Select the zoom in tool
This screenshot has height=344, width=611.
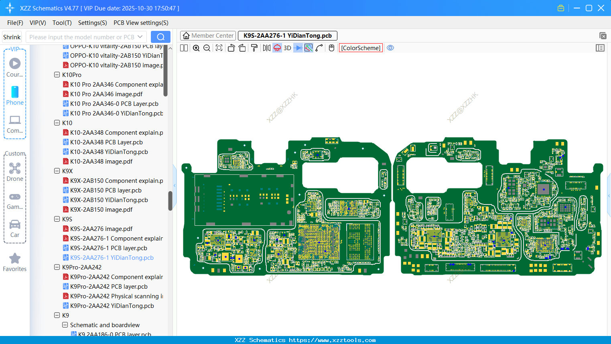[x=196, y=48]
